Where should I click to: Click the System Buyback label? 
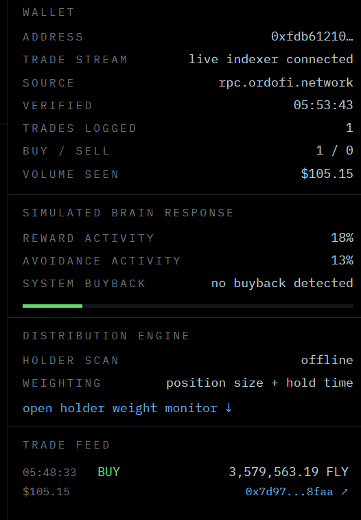pos(84,284)
